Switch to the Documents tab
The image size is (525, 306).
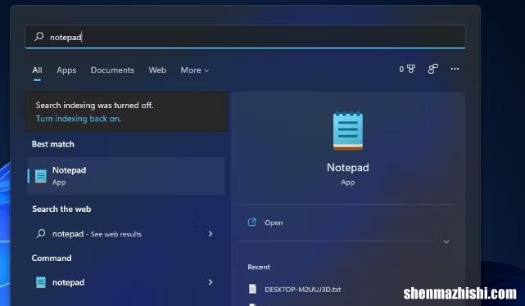pyautogui.click(x=112, y=70)
